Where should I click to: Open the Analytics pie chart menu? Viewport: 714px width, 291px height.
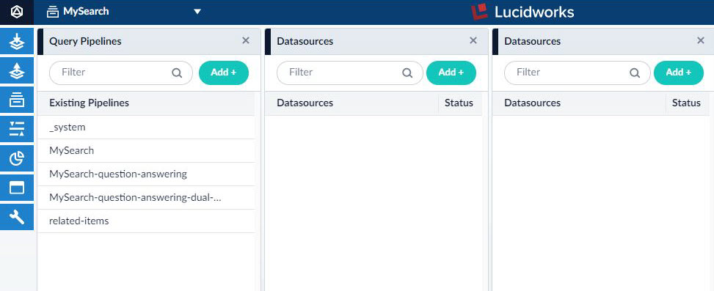point(17,158)
